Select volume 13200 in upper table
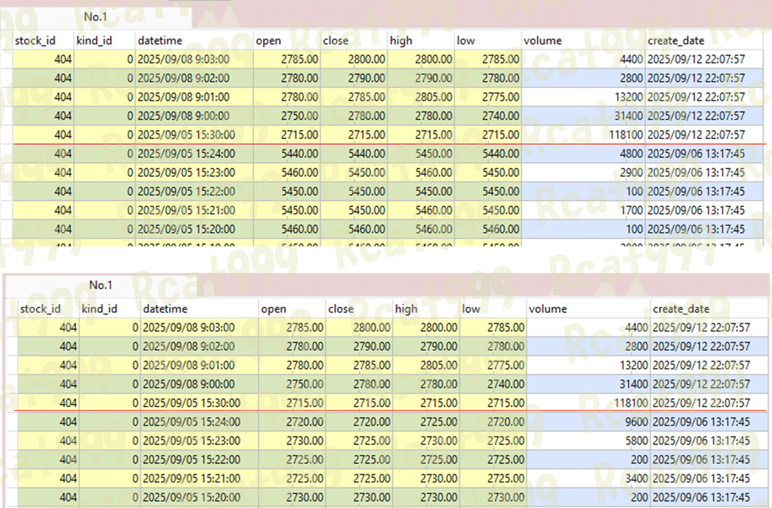 (x=583, y=97)
